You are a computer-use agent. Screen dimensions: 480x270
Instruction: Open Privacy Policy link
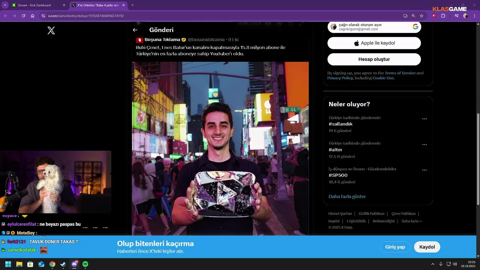click(340, 78)
